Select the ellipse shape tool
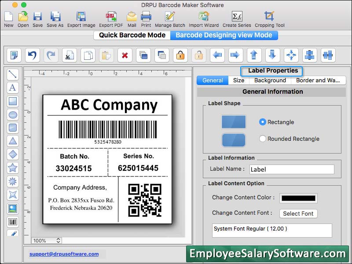352x264 pixels. click(x=12, y=115)
